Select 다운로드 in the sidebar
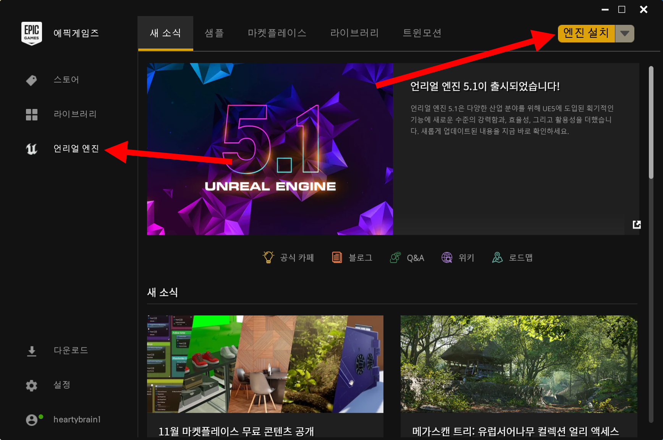Screen dimensions: 663x440 (71, 351)
